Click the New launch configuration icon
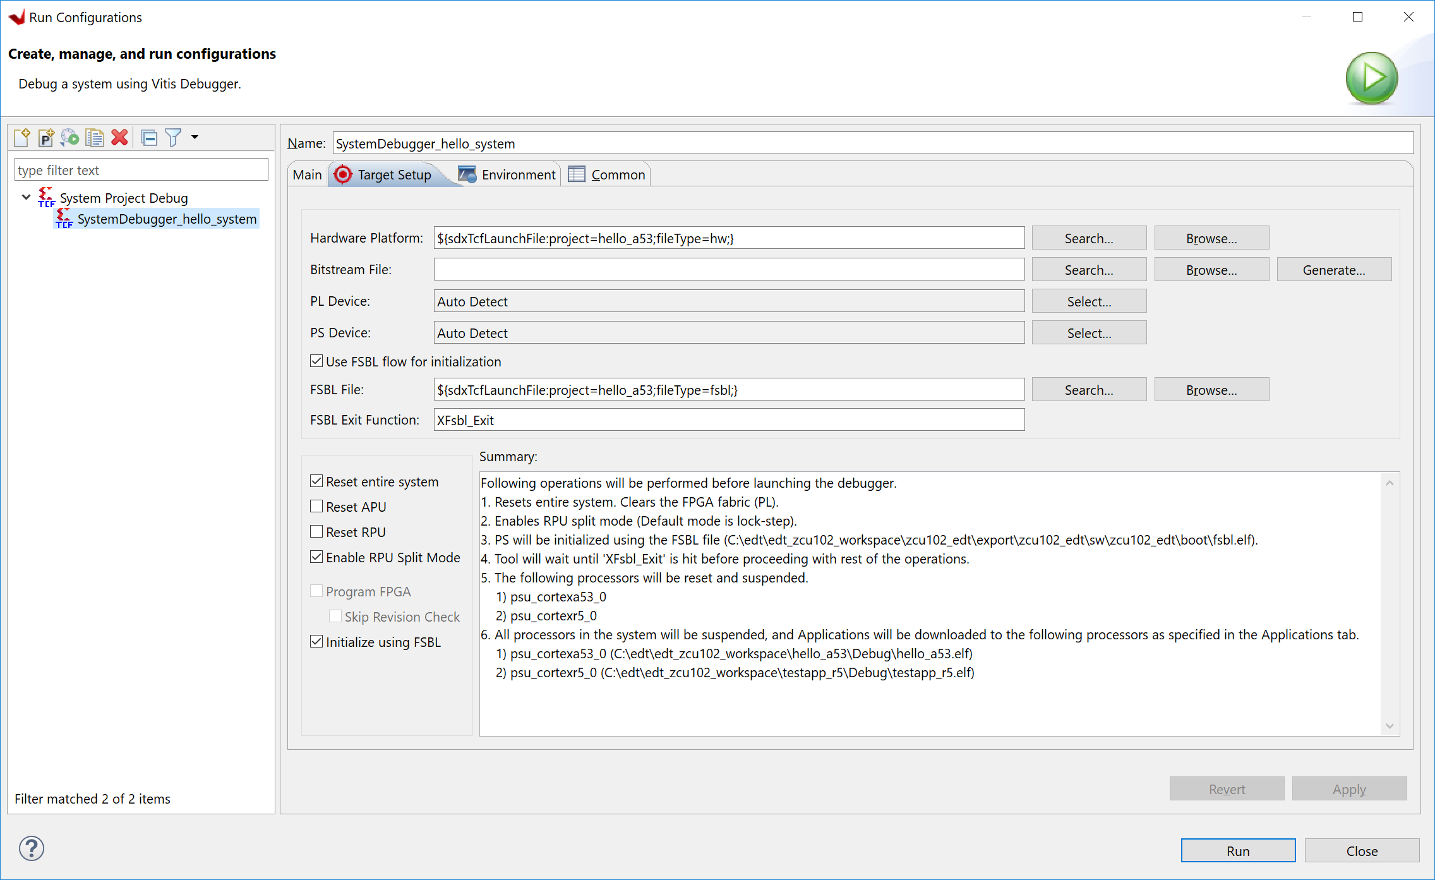The width and height of the screenshot is (1435, 880). pyautogui.click(x=22, y=137)
